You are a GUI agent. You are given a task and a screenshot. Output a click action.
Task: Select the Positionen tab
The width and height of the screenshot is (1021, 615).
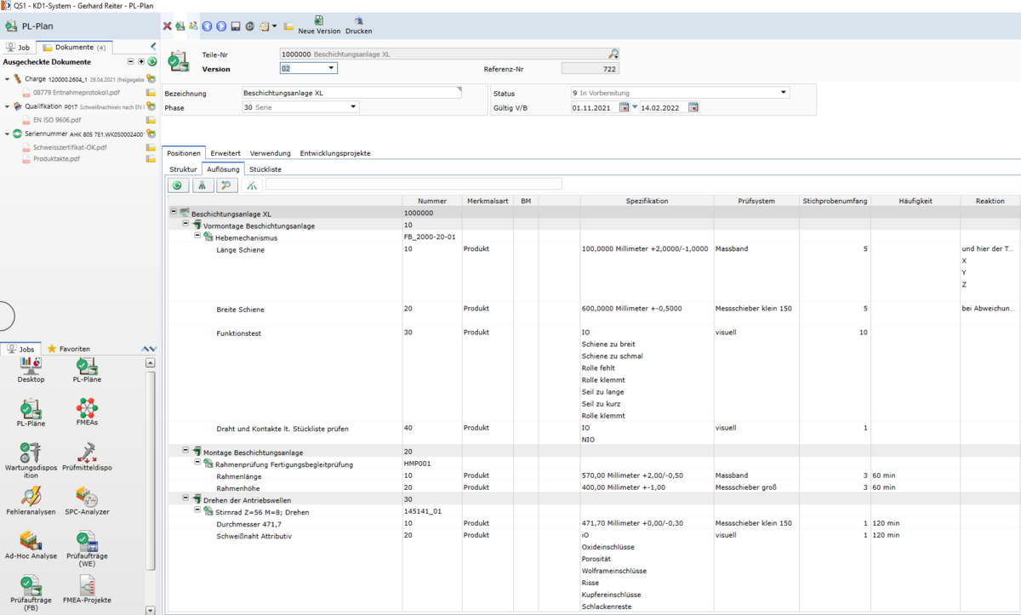pyautogui.click(x=185, y=153)
